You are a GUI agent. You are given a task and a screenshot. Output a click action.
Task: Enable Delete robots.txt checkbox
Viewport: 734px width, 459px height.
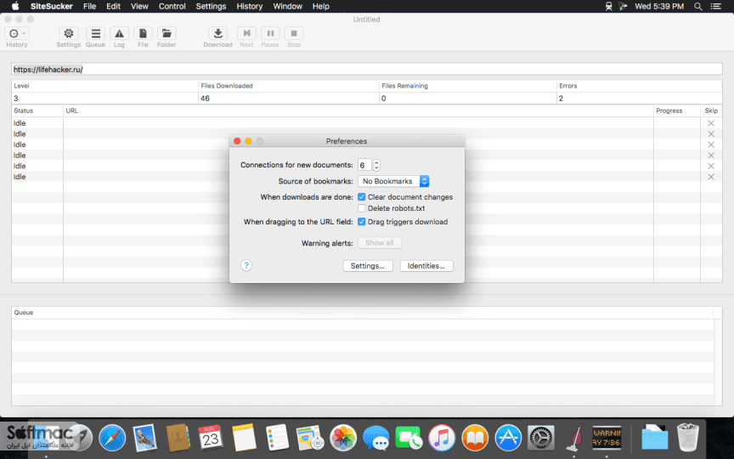point(361,208)
